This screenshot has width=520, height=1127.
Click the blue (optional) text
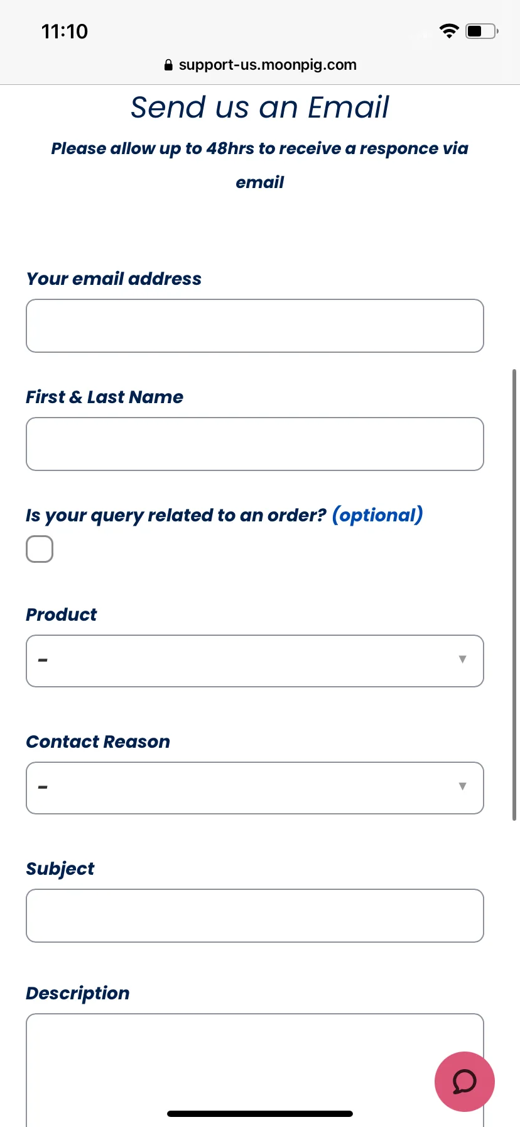coord(377,515)
